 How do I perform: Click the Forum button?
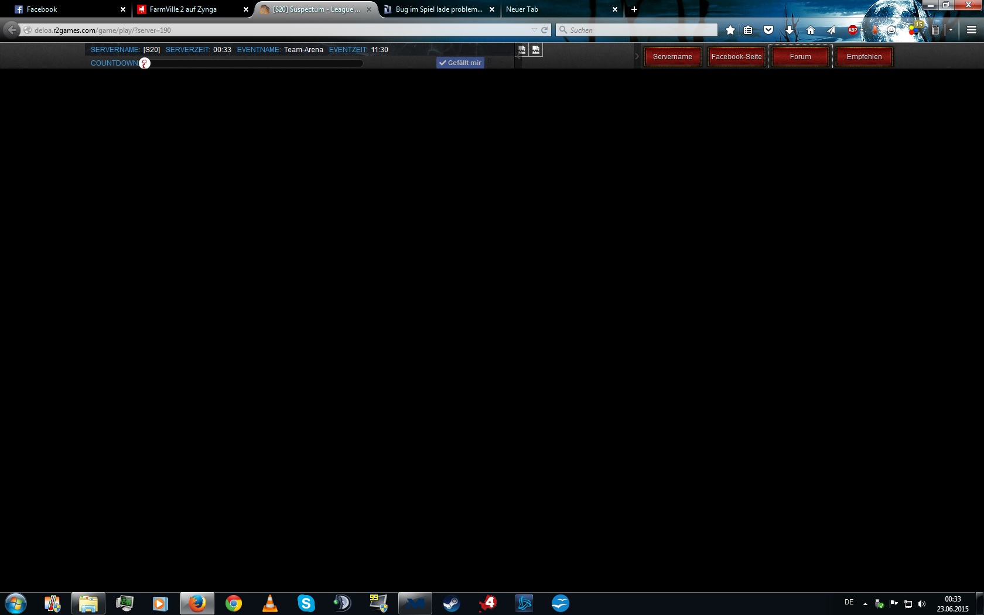click(x=800, y=57)
